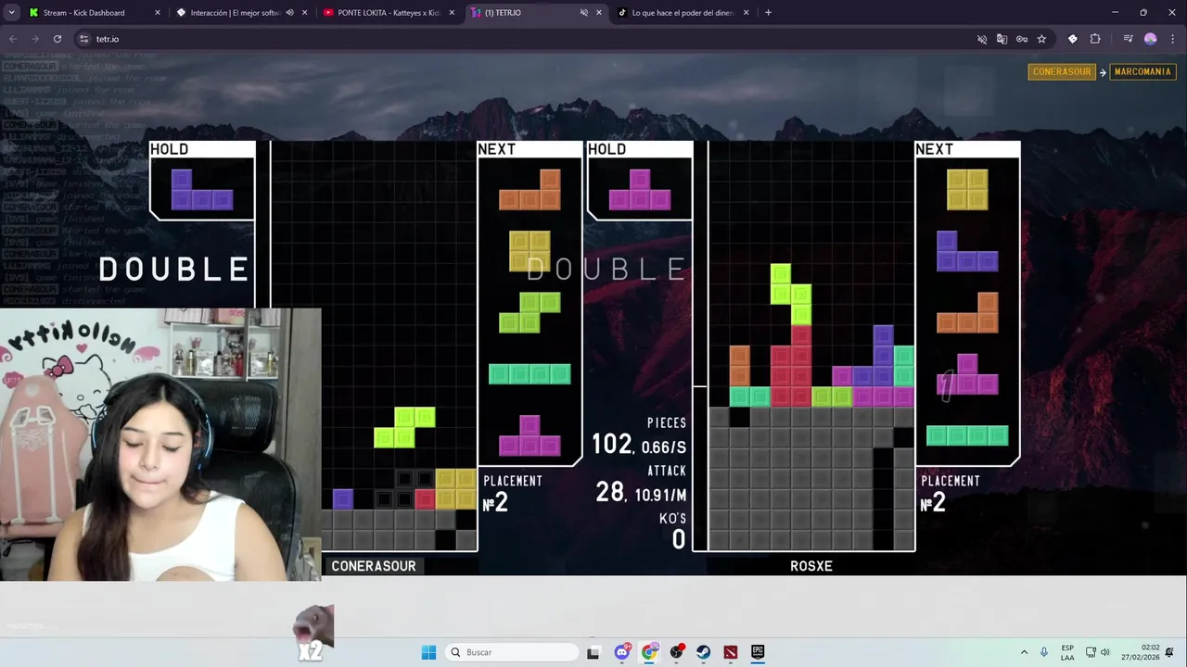Click the CONERASOUR player name under board
Viewport: 1187px width, 667px height.
click(374, 566)
